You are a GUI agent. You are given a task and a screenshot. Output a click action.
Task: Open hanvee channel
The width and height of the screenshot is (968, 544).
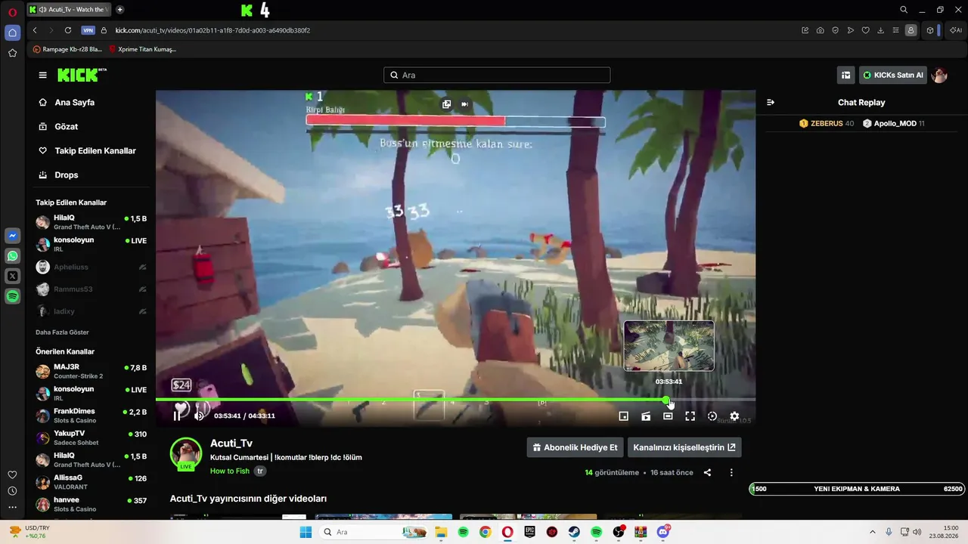91,504
